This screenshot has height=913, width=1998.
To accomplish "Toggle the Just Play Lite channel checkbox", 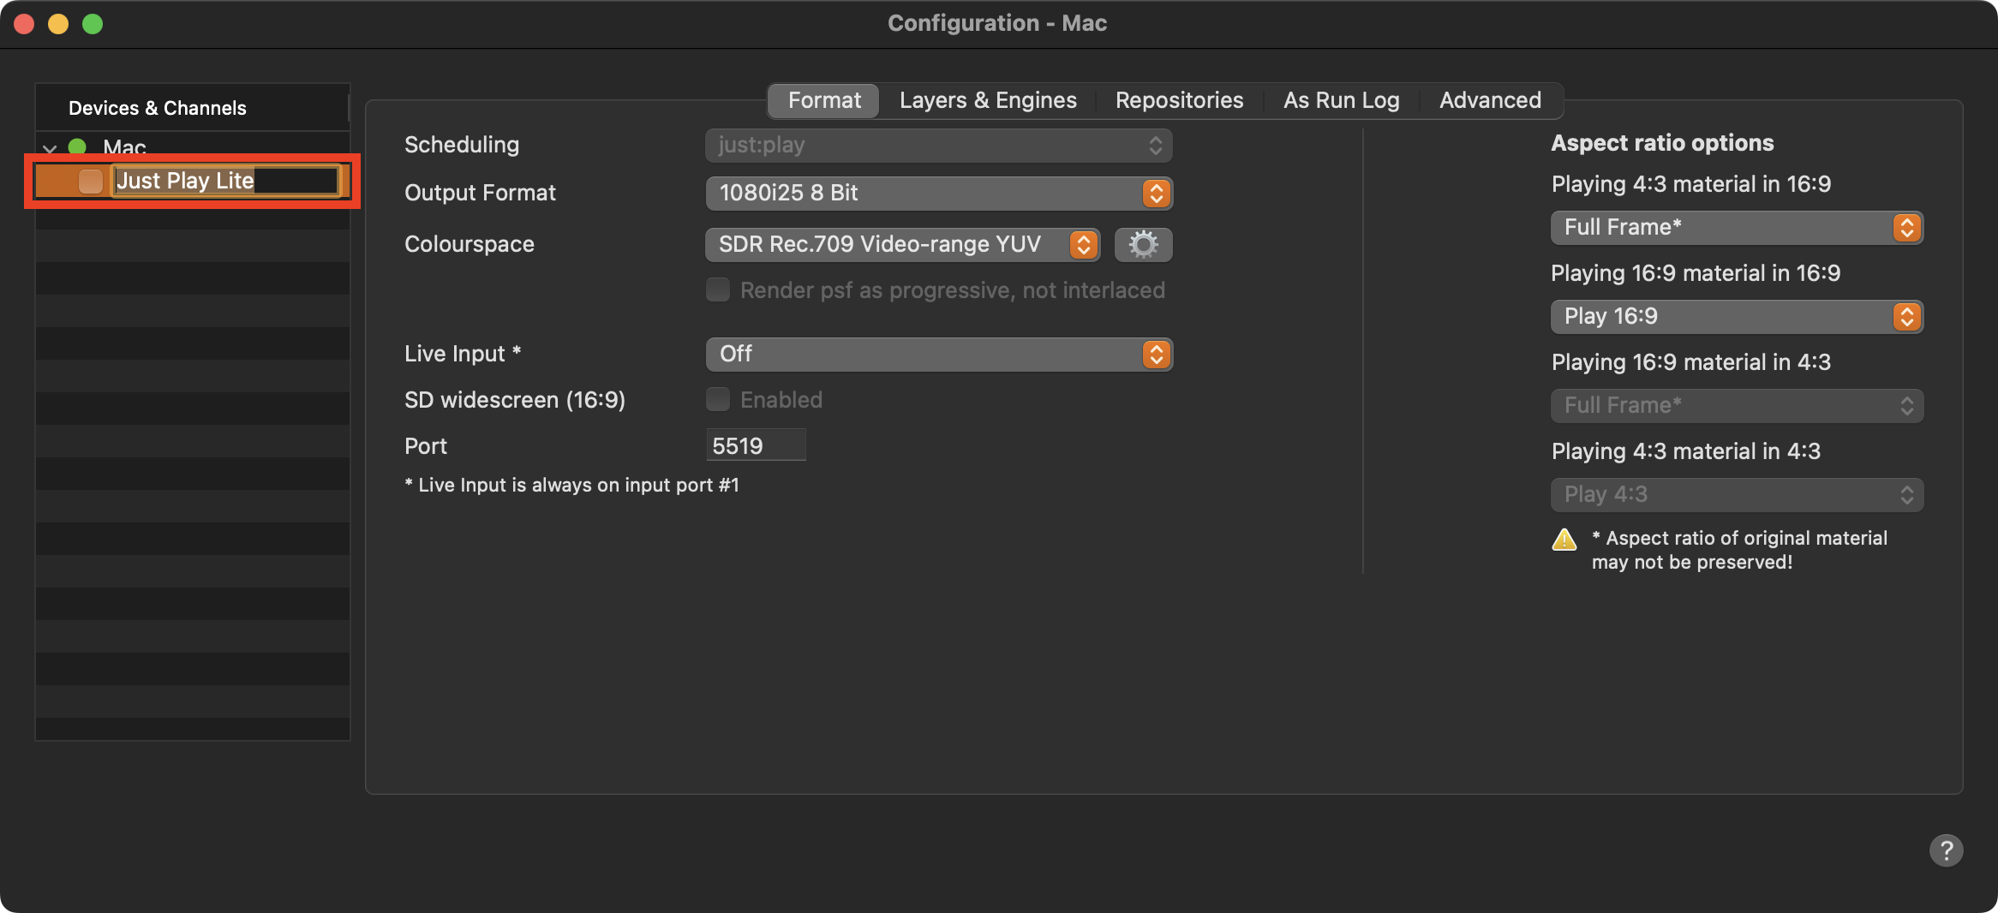I will [x=91, y=181].
